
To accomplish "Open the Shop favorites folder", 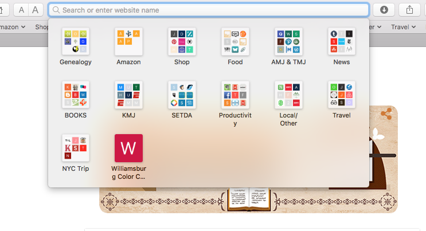I will pyautogui.click(x=182, y=42).
